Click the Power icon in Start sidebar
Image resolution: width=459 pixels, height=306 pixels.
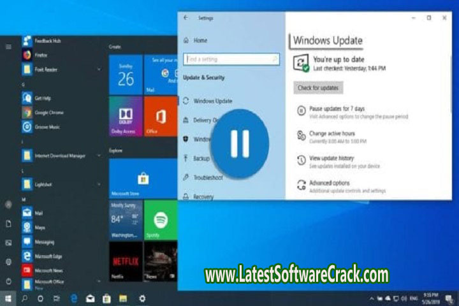[x=8, y=280]
